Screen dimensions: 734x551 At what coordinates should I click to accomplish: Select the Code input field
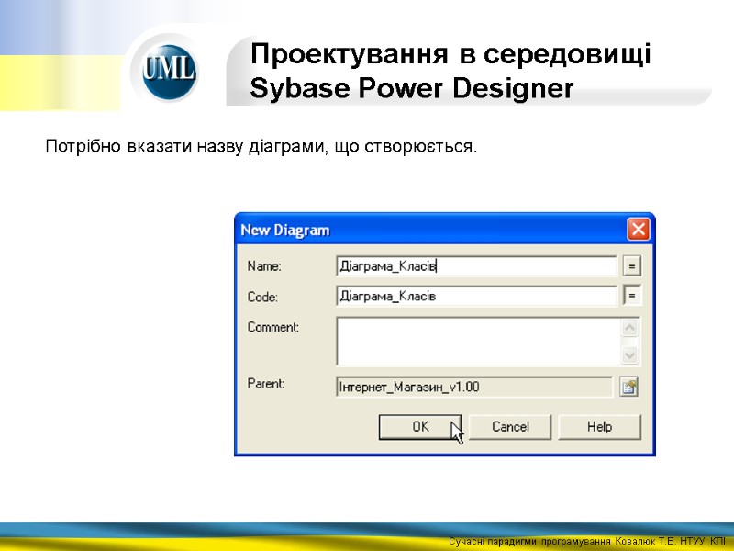click(x=477, y=296)
